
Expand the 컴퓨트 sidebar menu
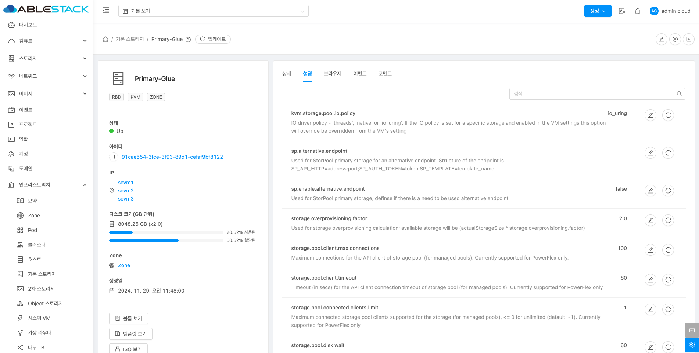[x=47, y=41]
